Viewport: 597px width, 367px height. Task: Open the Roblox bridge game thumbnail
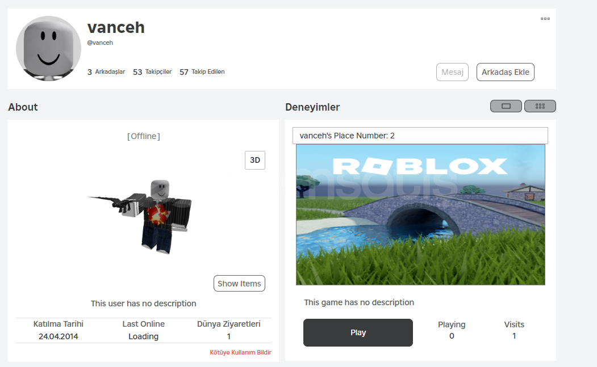point(420,214)
